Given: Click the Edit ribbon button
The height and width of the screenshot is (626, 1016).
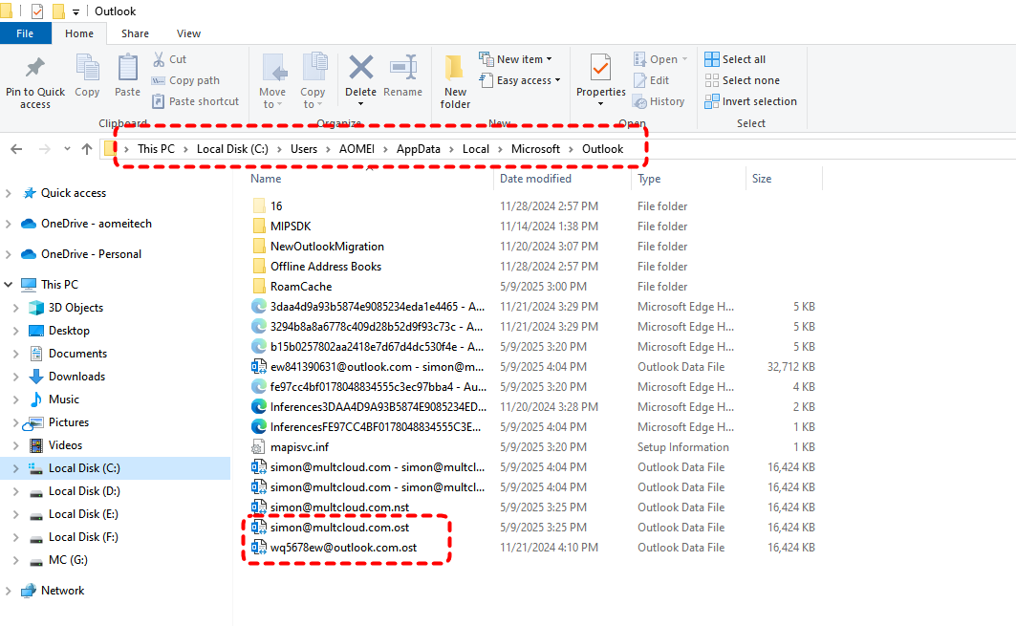Looking at the screenshot, I should click(652, 80).
